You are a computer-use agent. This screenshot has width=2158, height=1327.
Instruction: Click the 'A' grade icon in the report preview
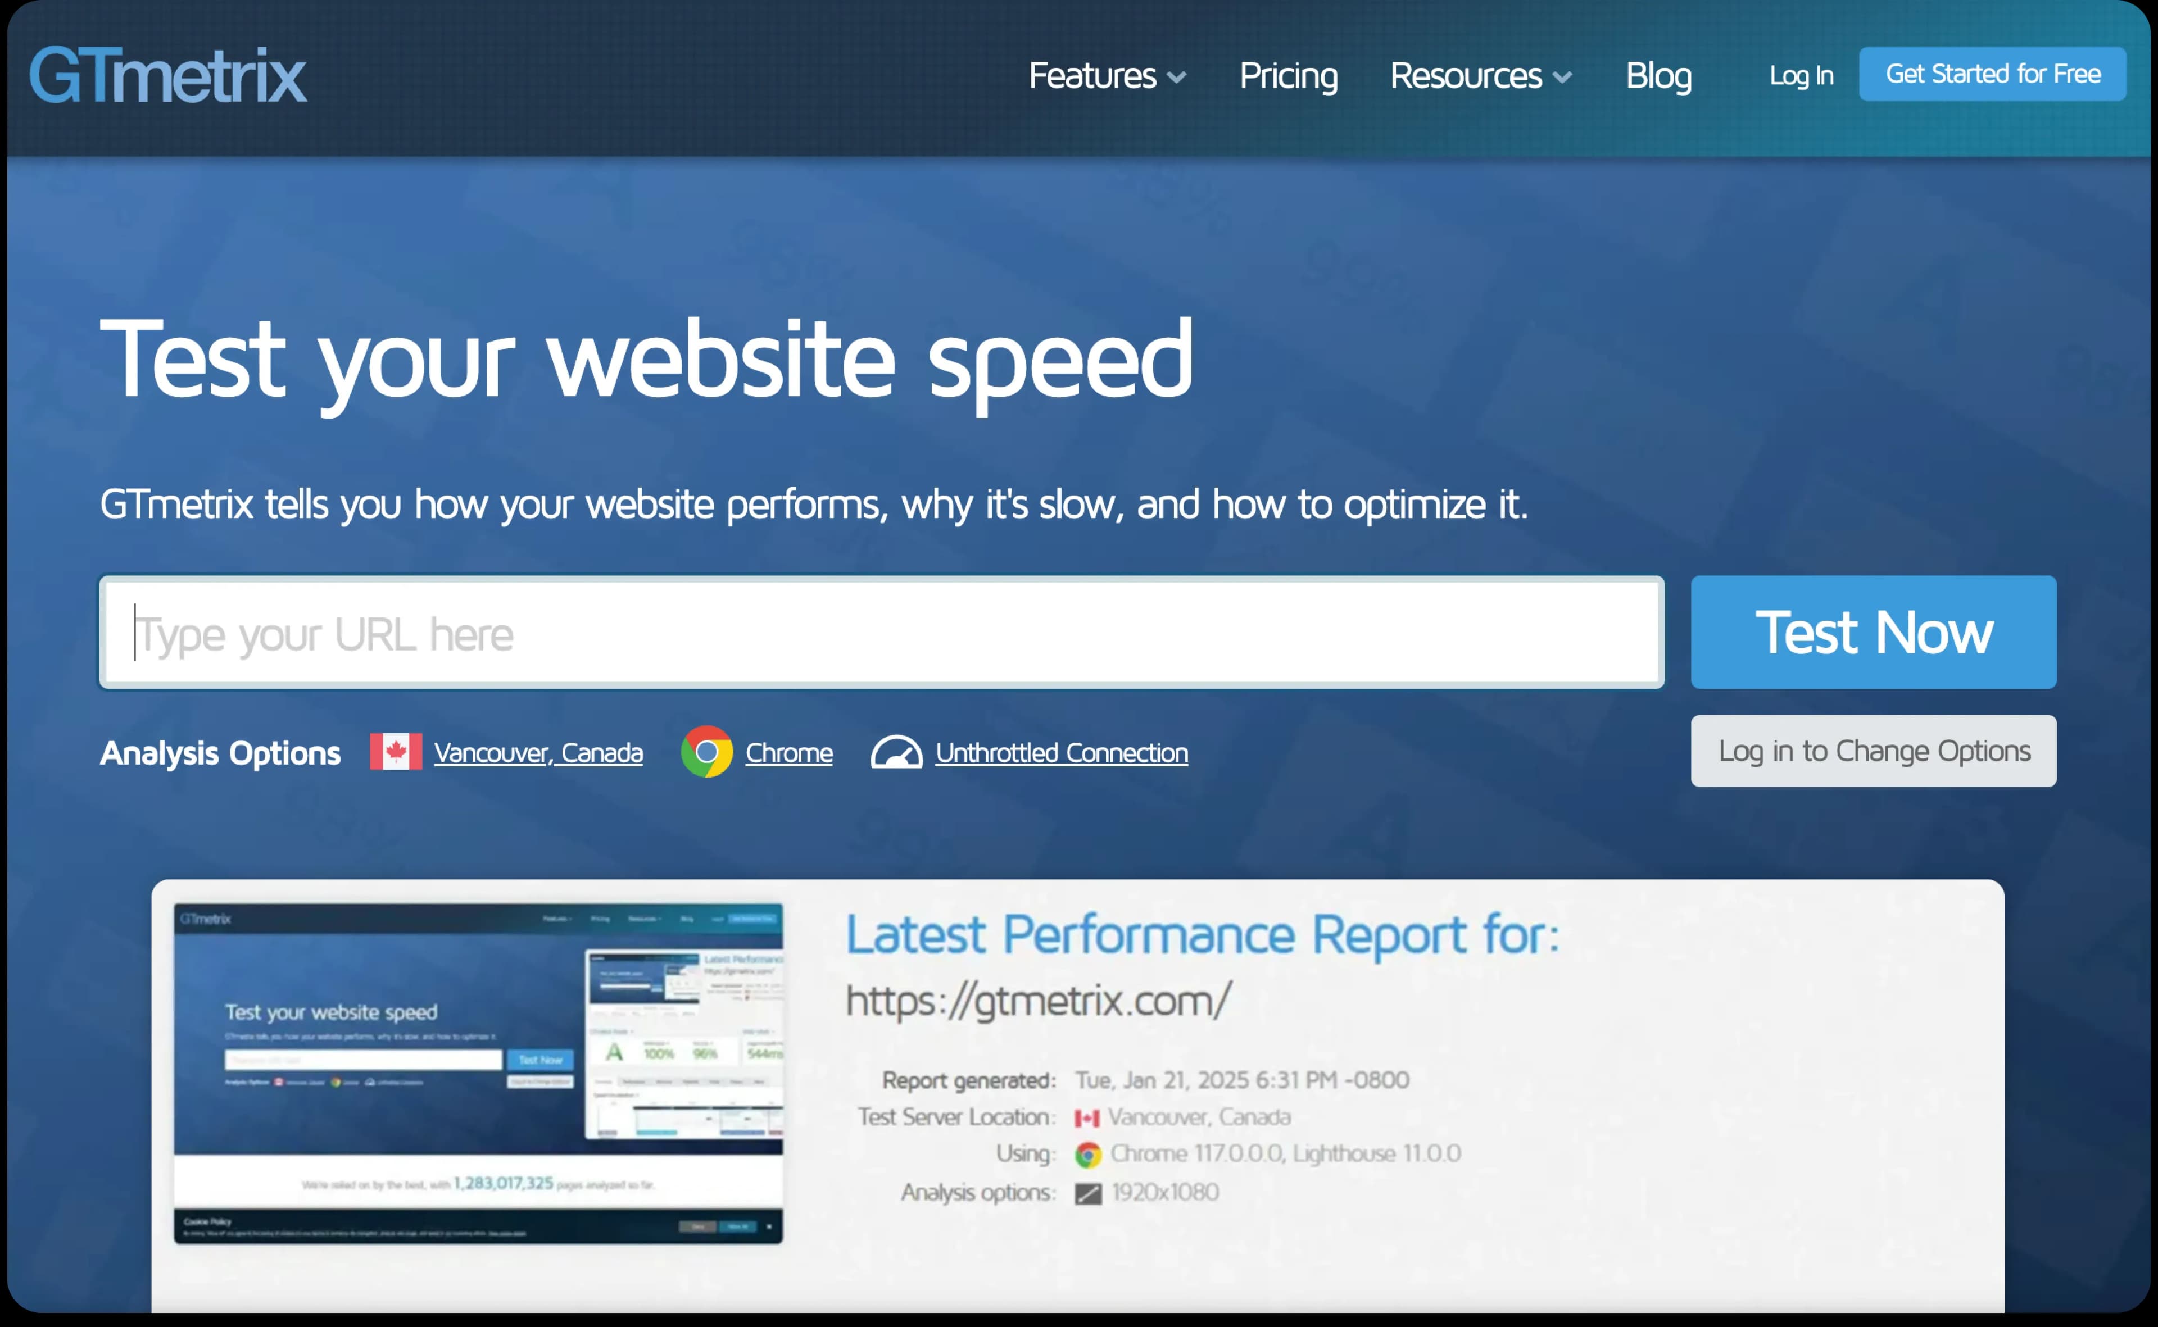pos(615,1052)
